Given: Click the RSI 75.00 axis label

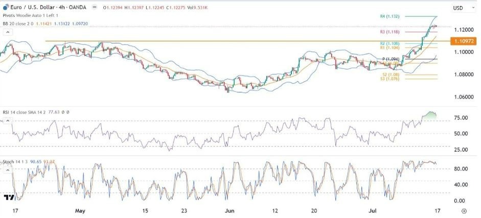Looking at the screenshot, I should [462, 118].
